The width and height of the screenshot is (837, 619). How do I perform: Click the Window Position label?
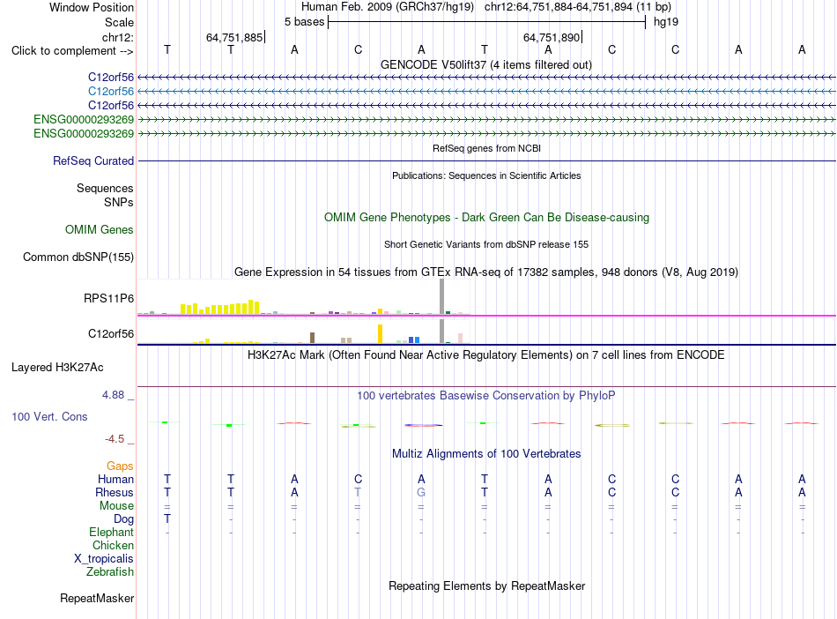tap(92, 7)
